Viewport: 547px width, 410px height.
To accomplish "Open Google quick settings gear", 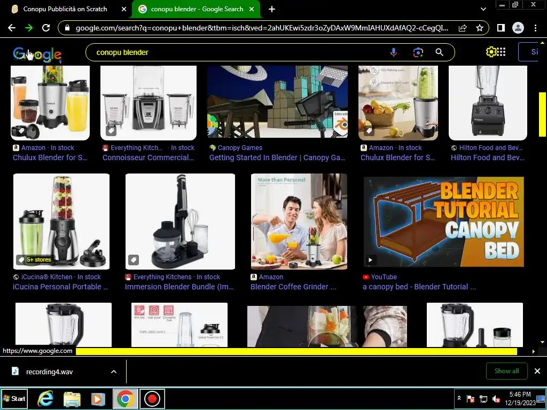I will (491, 52).
